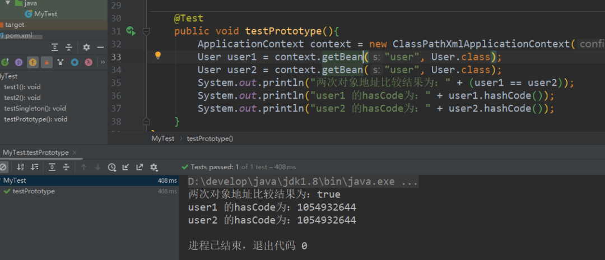Click the fold end marker at line 38
This screenshot has width=605, height=260.
(146, 122)
